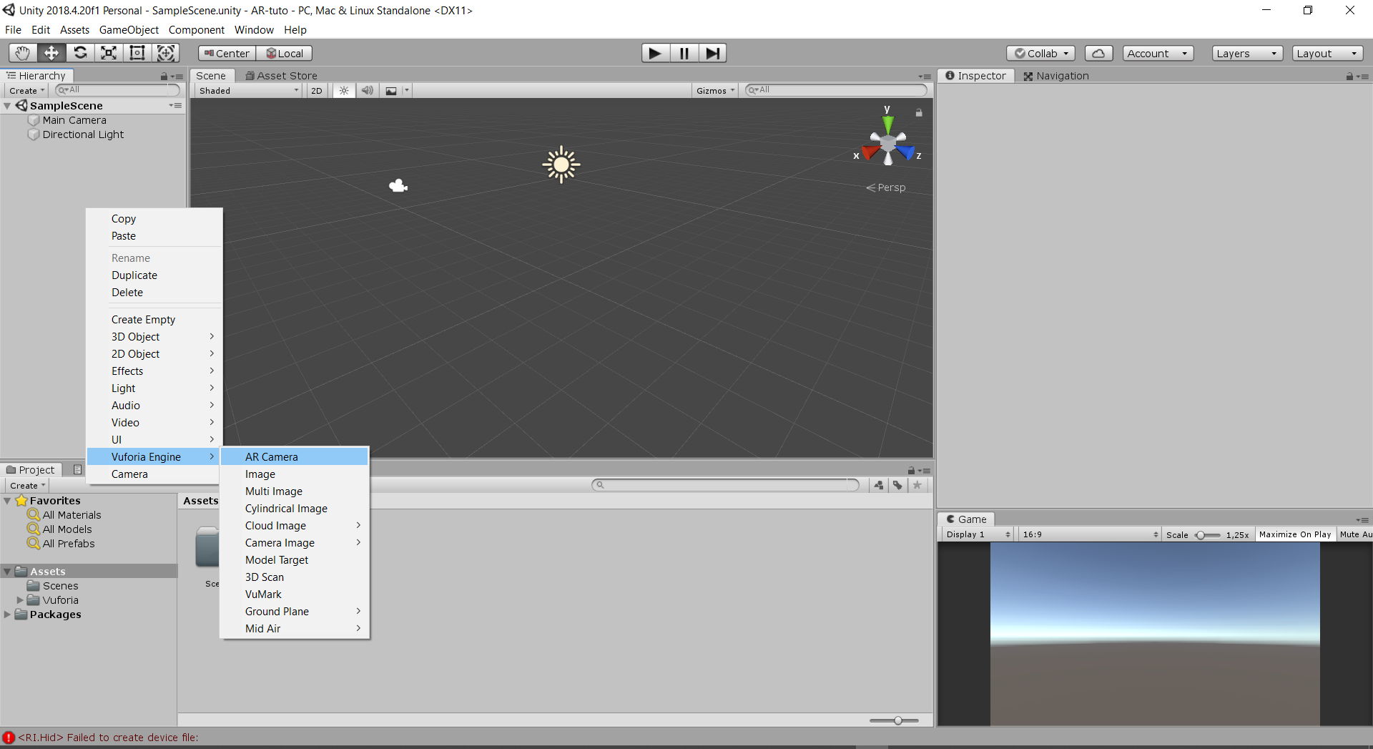Click the Step forward button
Image resolution: width=1373 pixels, height=749 pixels.
pyautogui.click(x=712, y=53)
